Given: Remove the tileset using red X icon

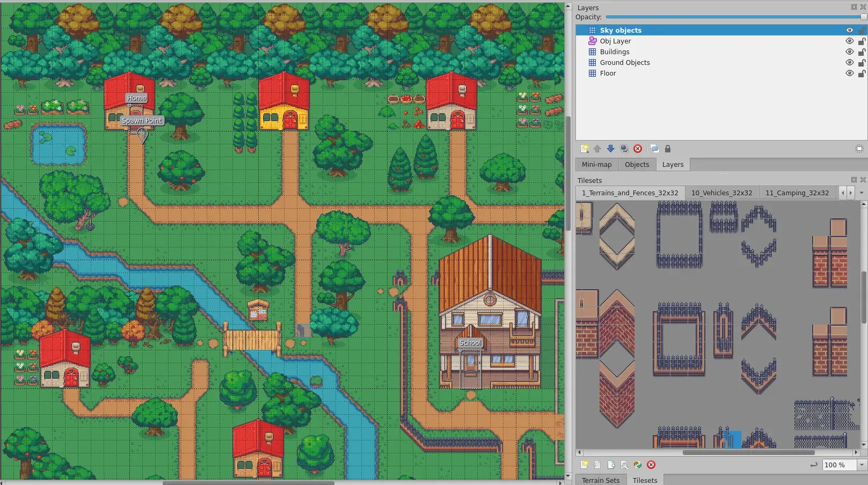Looking at the screenshot, I should (x=651, y=465).
